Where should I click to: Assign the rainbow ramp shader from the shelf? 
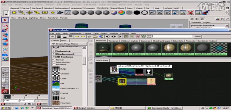point(122,13)
